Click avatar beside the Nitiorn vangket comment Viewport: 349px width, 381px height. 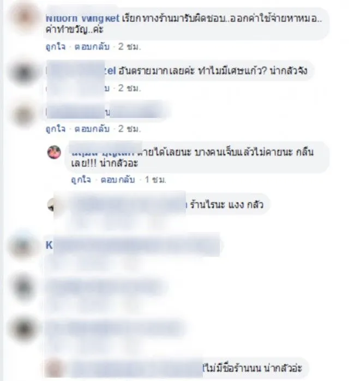coord(26,17)
